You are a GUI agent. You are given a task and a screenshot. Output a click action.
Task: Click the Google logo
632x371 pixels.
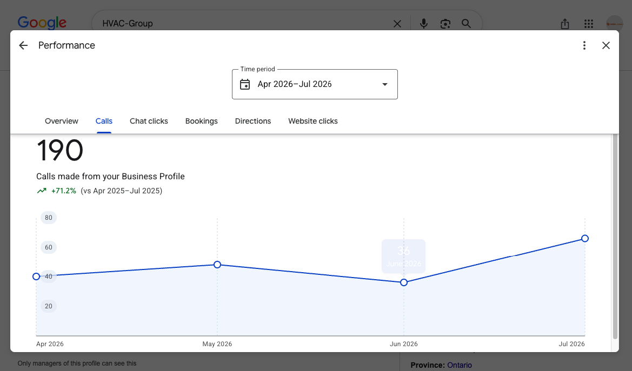coord(42,23)
